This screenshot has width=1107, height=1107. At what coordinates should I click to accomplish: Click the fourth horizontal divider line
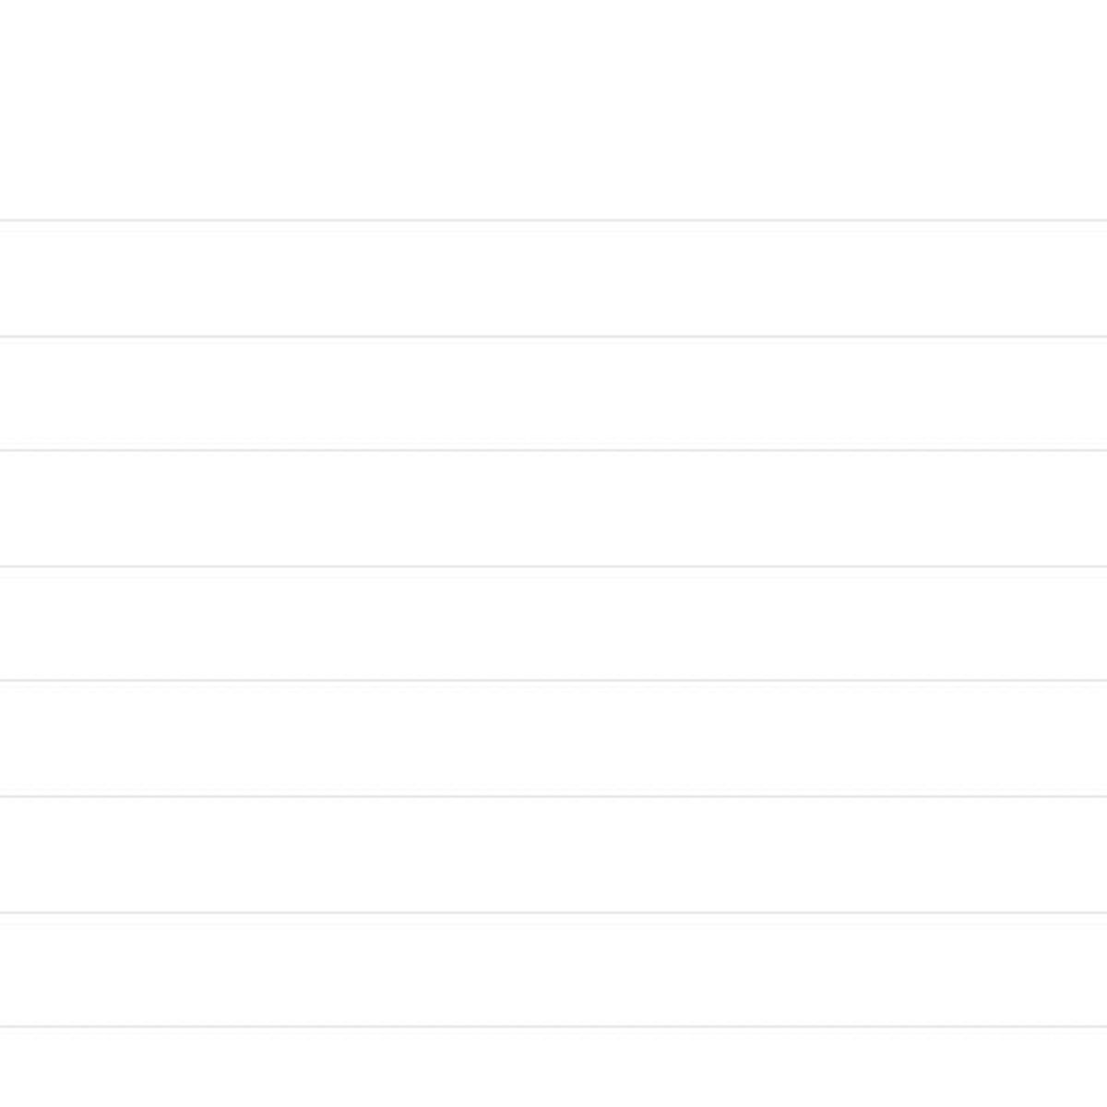click(553, 566)
